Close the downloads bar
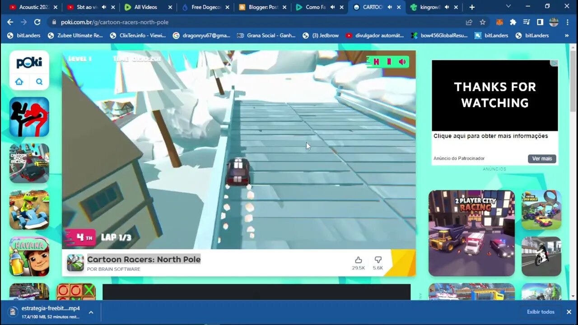578x325 pixels. click(x=569, y=312)
